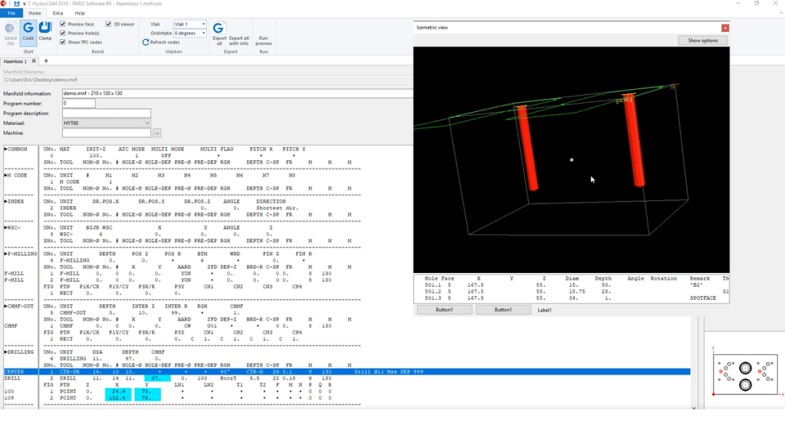
Task: Click the HydroCAM application logo icon
Action: [x=4, y=4]
